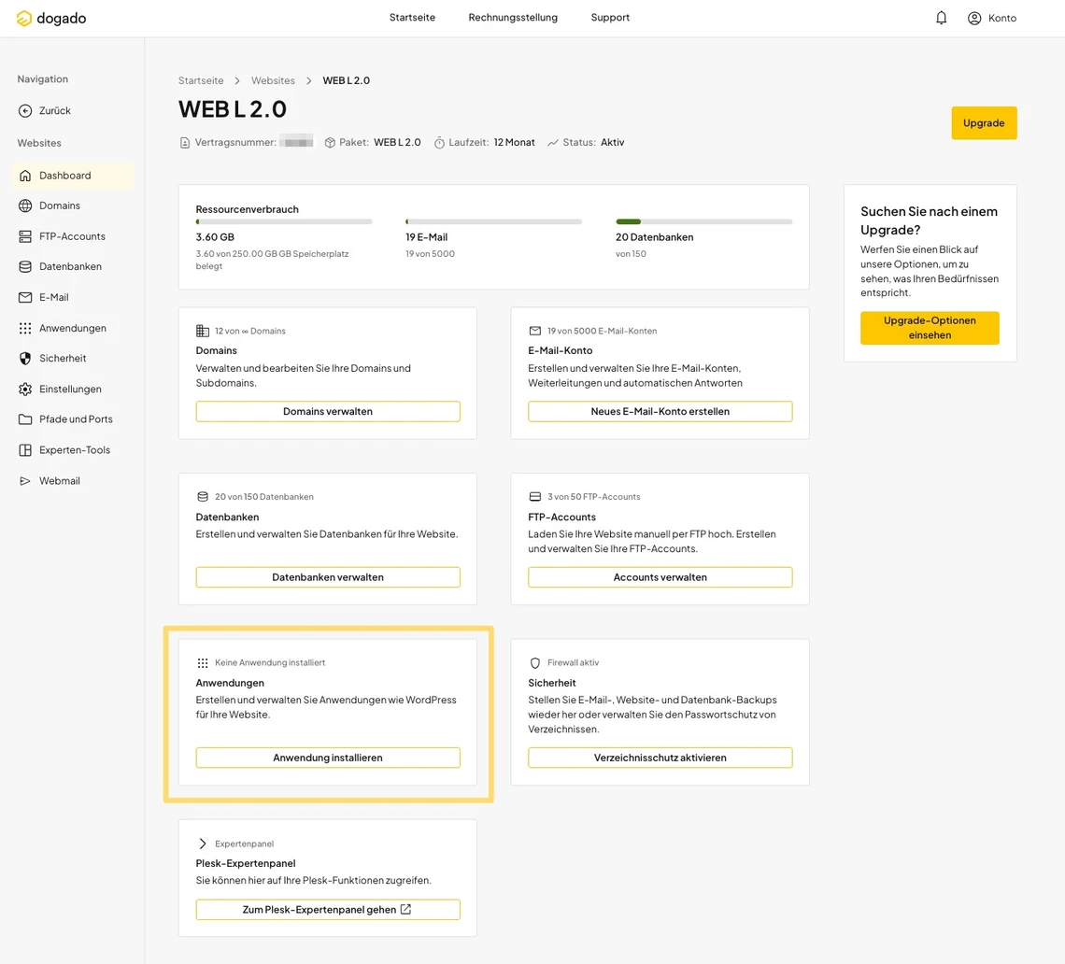Click the Sicherheit shield icon in sidebar
The image size is (1065, 964).
tap(24, 358)
